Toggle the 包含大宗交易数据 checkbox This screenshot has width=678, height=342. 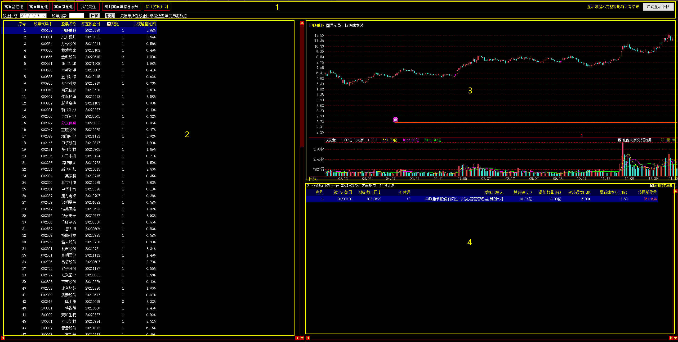coord(619,140)
